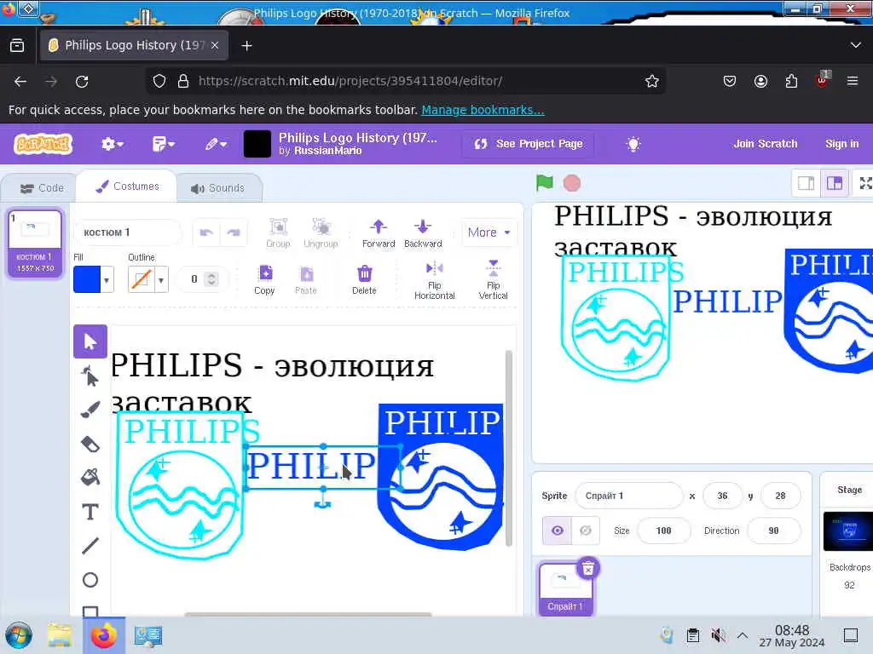Expand the More options dropdown
873x654 pixels.
point(489,232)
